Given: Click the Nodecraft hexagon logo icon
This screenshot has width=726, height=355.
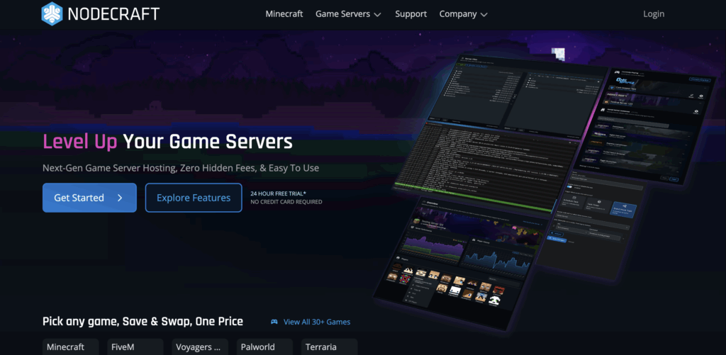Looking at the screenshot, I should (53, 13).
